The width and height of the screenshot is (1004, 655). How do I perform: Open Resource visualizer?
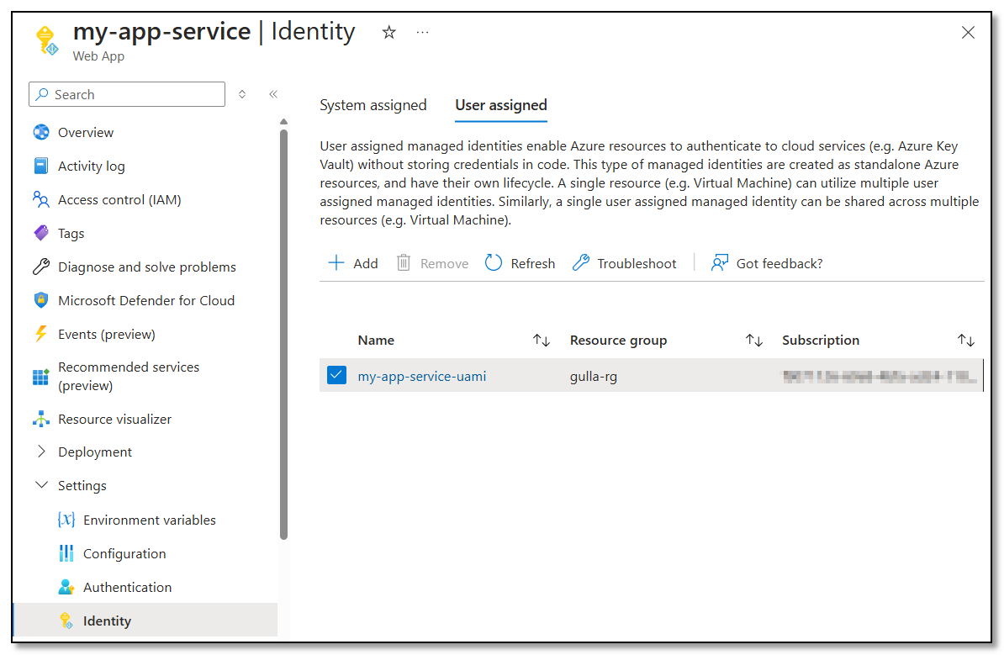(115, 419)
